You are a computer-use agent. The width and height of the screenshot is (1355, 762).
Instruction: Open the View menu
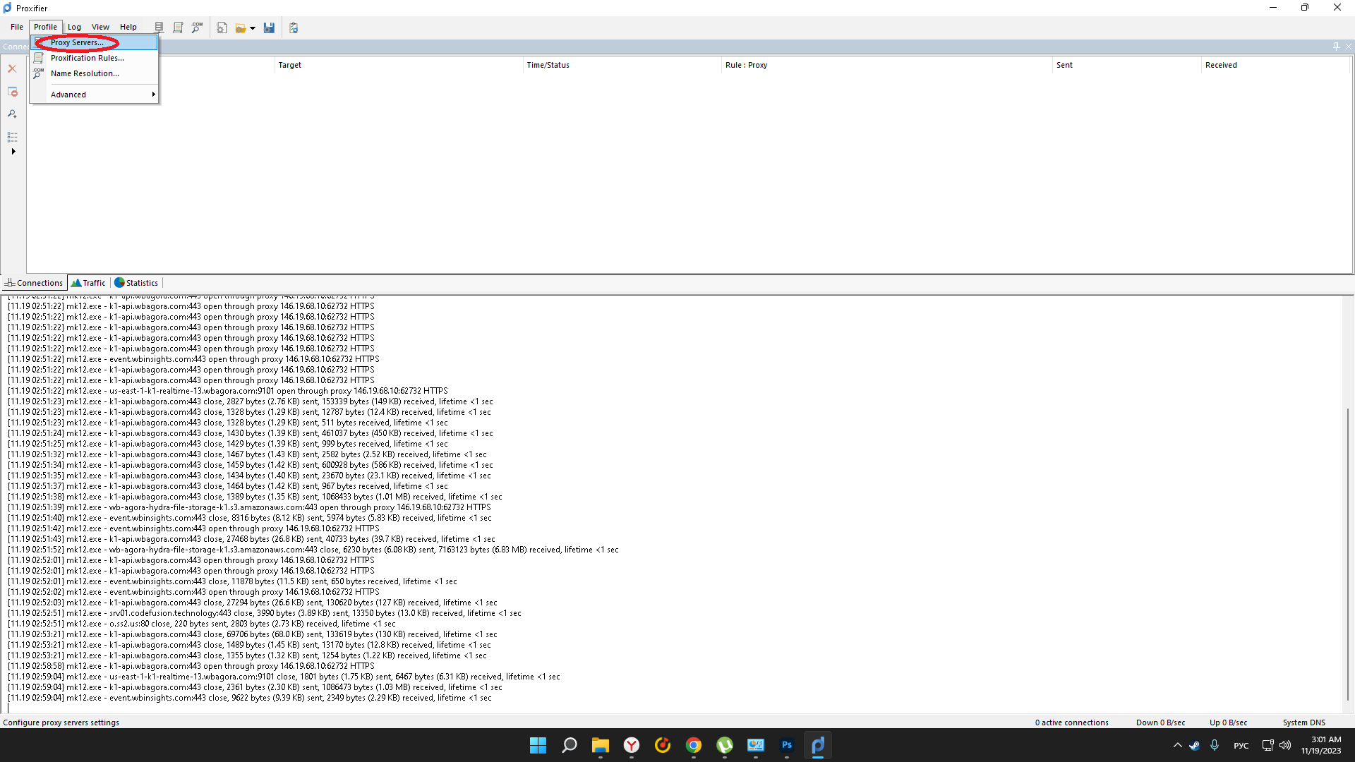[100, 27]
